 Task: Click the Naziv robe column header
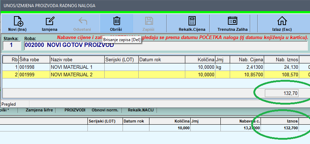pos(77,60)
